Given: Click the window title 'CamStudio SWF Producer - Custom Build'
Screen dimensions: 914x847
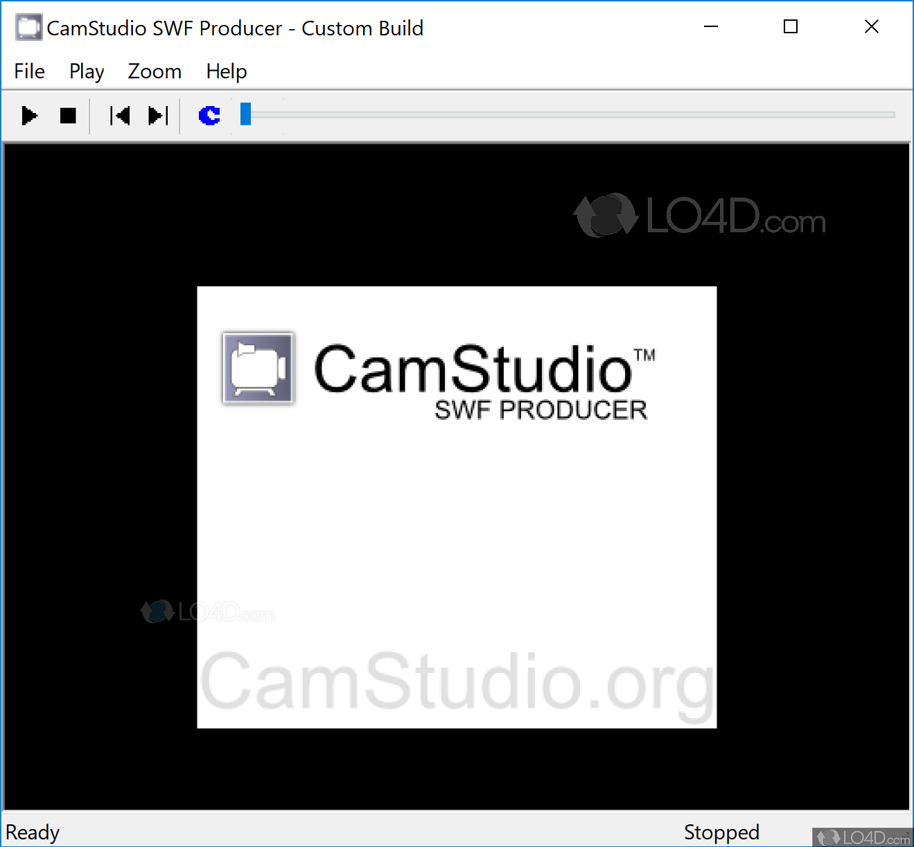Looking at the screenshot, I should click(x=235, y=28).
